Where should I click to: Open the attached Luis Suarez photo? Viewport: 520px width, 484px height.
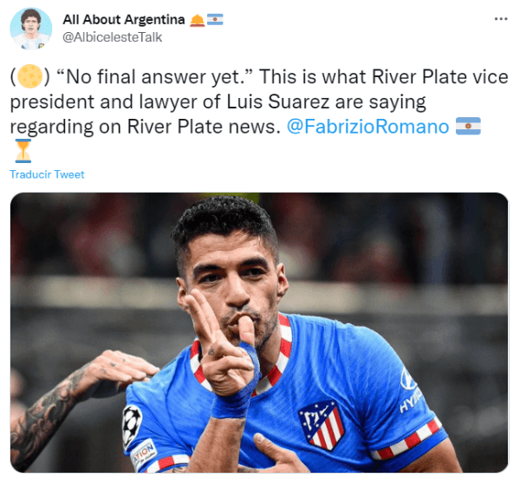(259, 332)
